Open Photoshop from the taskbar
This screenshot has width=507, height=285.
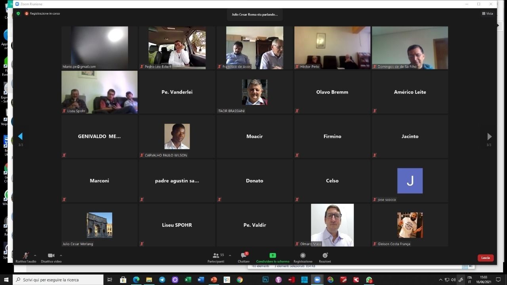(265, 280)
